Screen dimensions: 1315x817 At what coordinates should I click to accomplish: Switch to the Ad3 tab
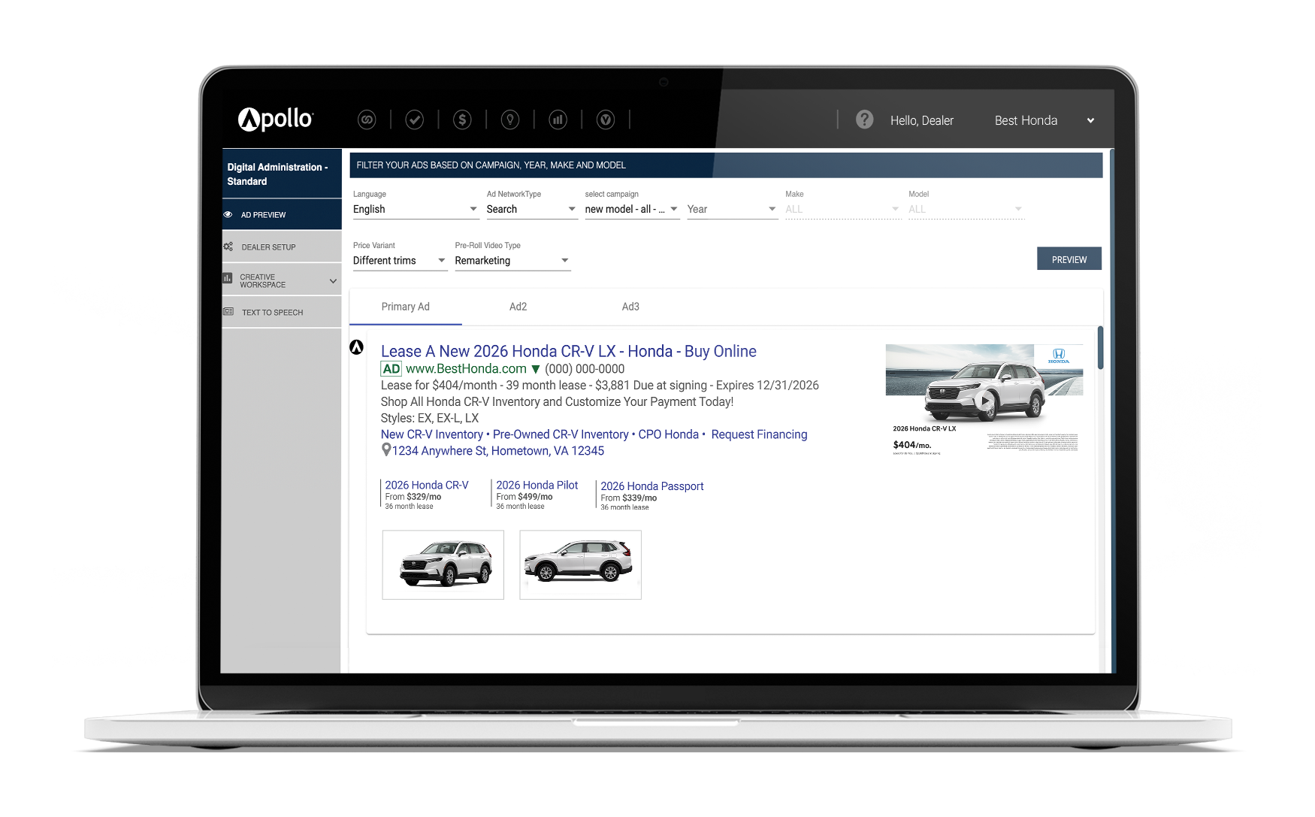tap(630, 307)
